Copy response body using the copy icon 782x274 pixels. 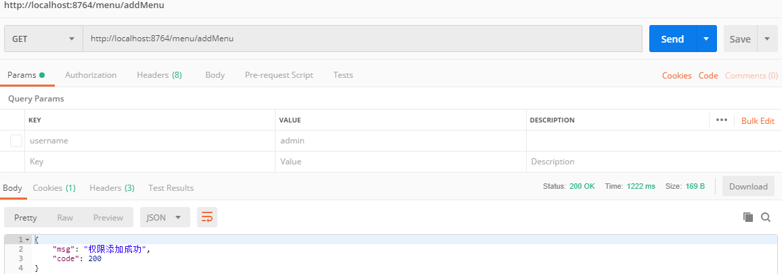coord(748,217)
